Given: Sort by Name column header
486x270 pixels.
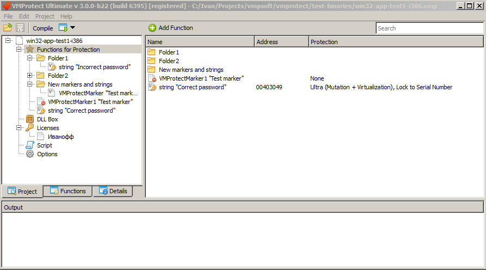Looking at the screenshot, I should (200, 42).
